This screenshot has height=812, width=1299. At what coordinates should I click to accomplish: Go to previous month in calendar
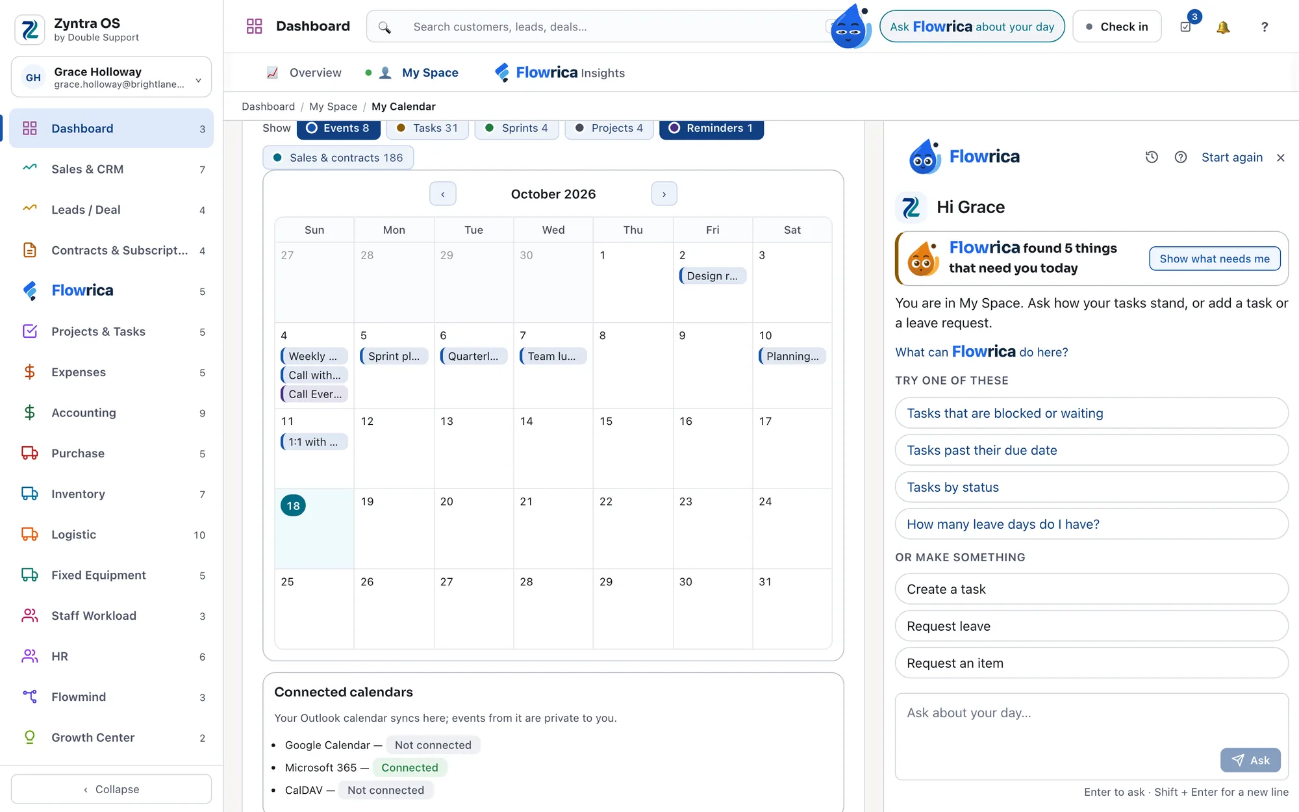pyautogui.click(x=443, y=194)
